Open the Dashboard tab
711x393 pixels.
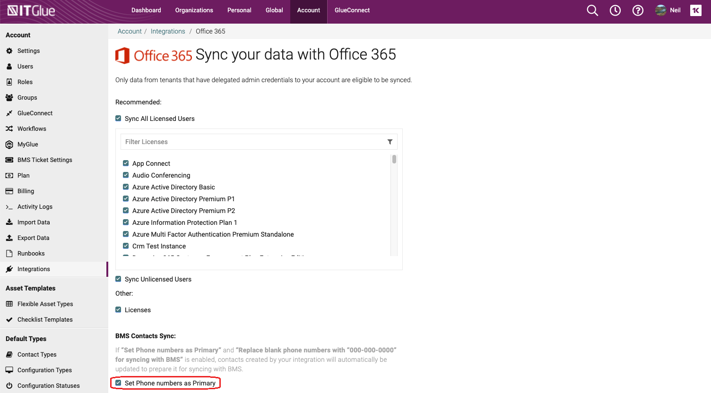pos(146,10)
